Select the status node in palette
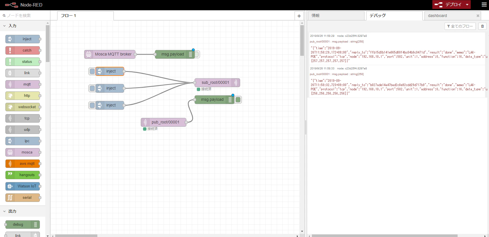Screen dimensions: 489x237 pyautogui.click(x=23, y=62)
